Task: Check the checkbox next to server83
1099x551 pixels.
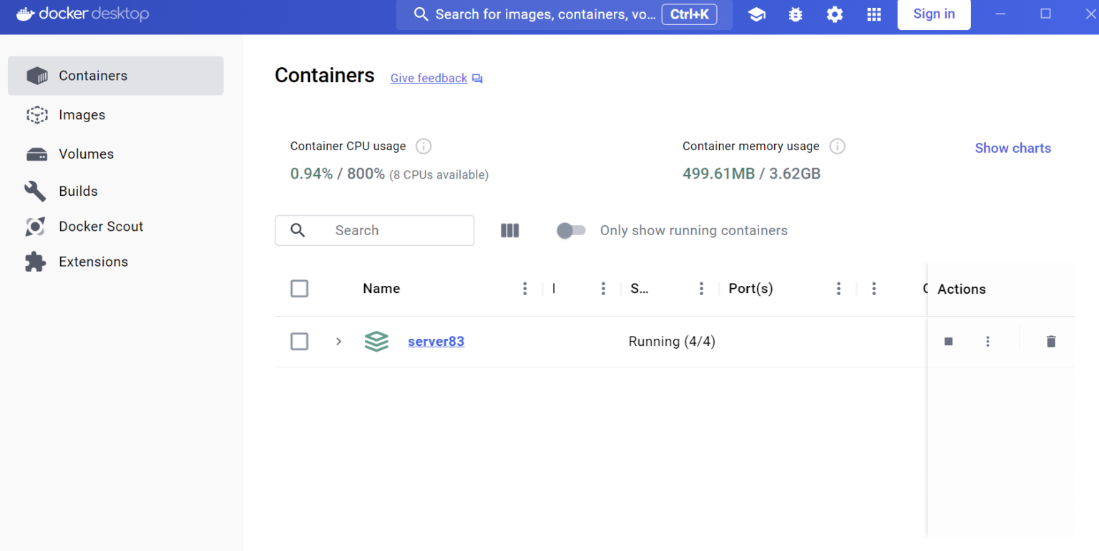Action: (299, 341)
